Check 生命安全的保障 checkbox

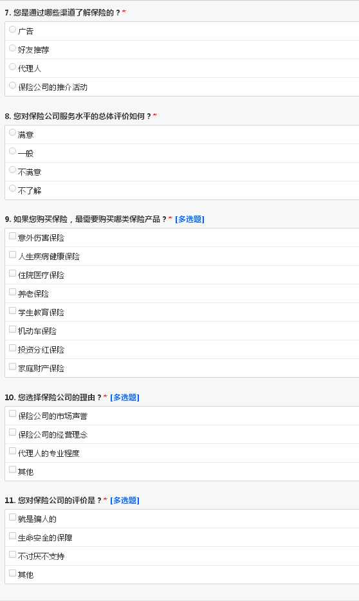click(13, 536)
